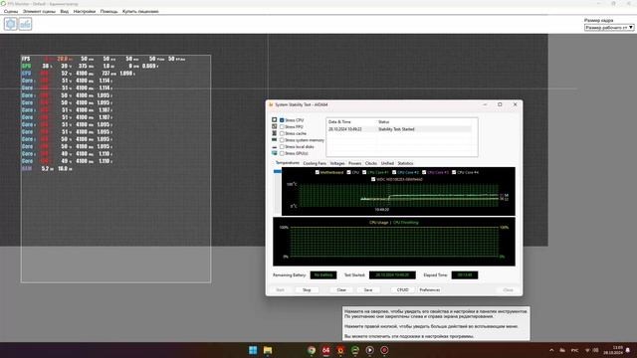637x358 pixels.
Task: Click the Test Started date field
Action: click(x=392, y=275)
